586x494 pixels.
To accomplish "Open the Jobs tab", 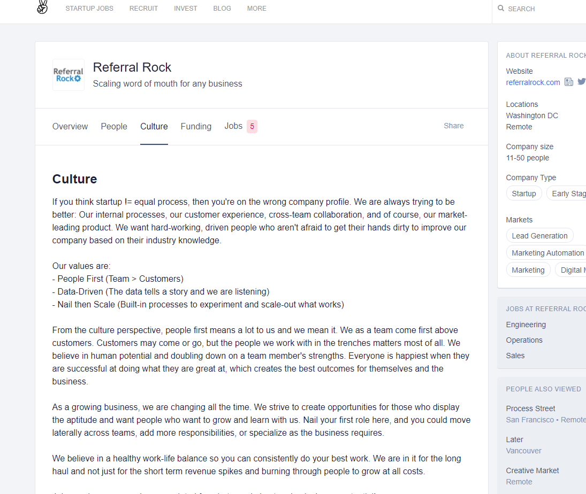I will click(x=233, y=126).
